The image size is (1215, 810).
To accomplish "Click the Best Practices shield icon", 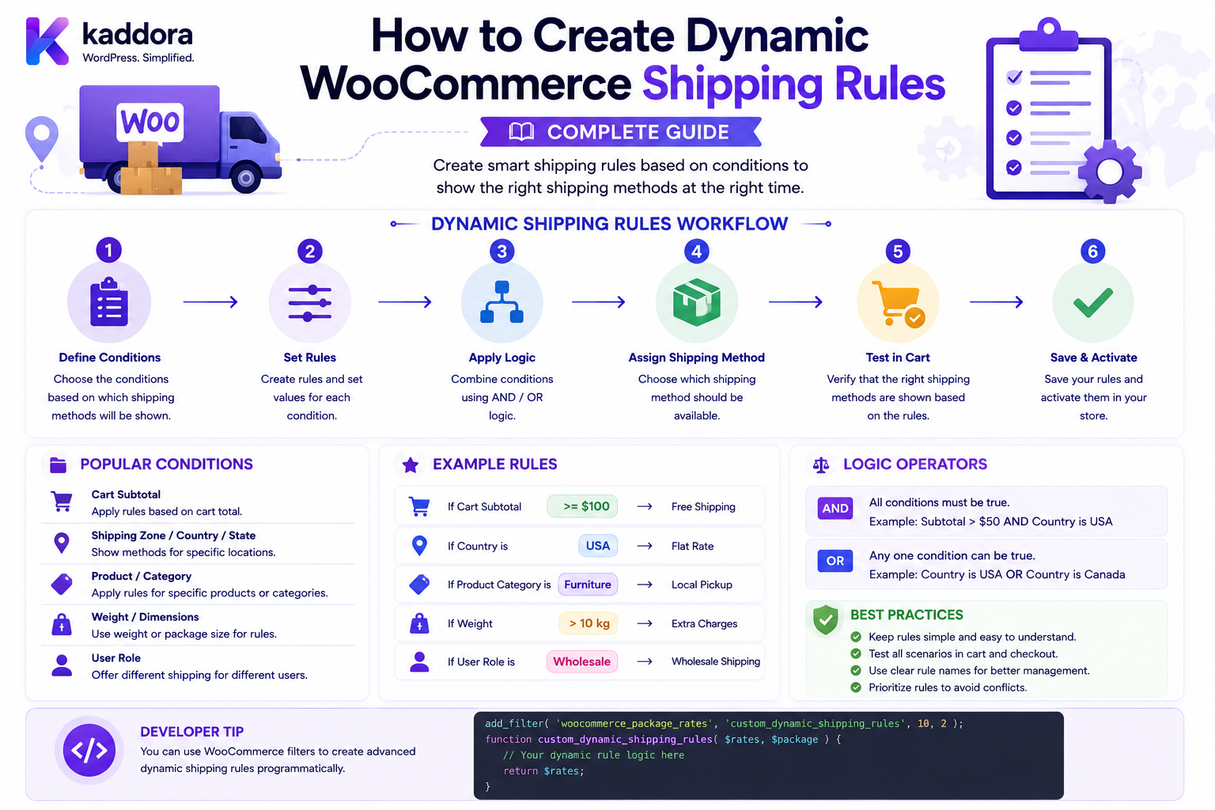I will (x=826, y=620).
